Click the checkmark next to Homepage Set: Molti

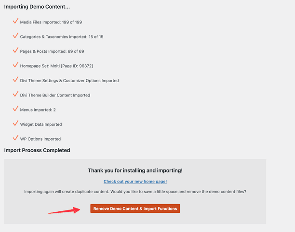[15, 65]
